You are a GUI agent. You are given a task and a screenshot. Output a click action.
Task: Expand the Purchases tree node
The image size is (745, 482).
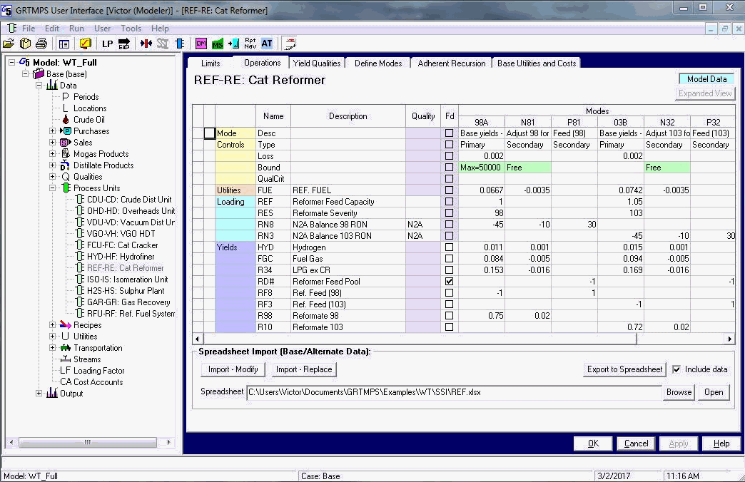[x=53, y=131]
